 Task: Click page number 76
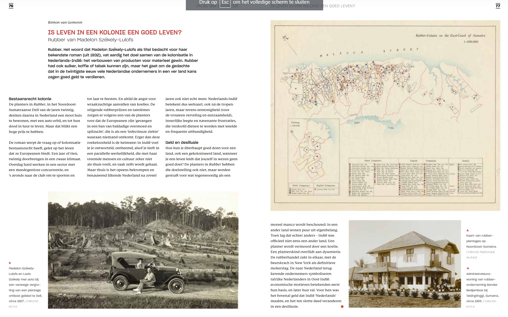[x=11, y=6]
